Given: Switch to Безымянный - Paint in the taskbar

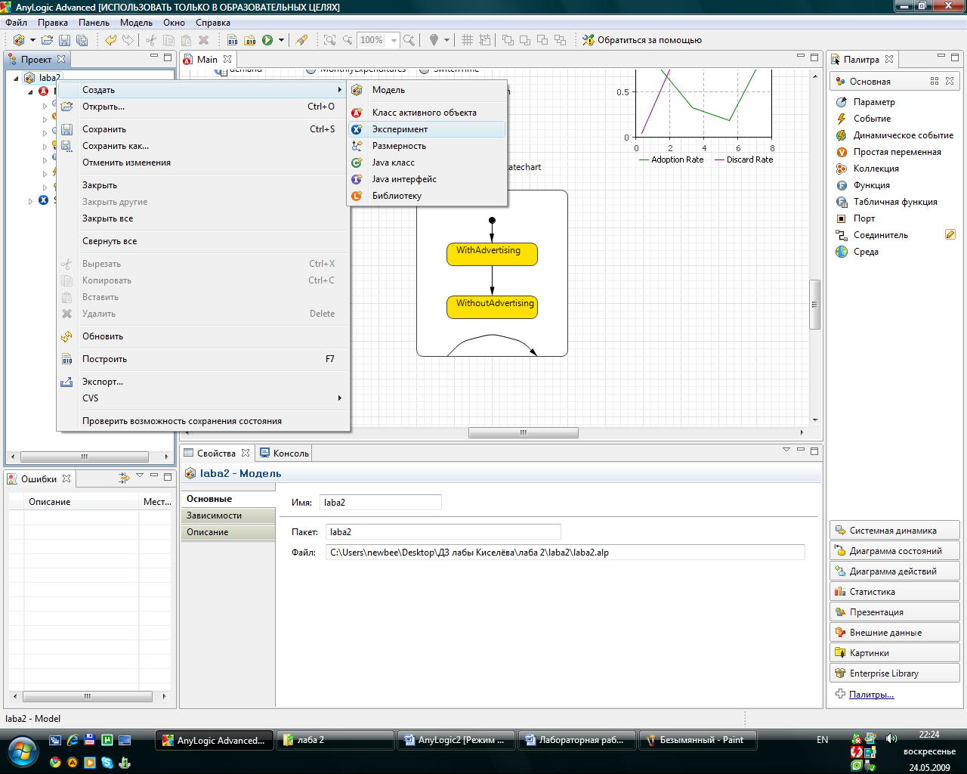Looking at the screenshot, I should coord(700,741).
